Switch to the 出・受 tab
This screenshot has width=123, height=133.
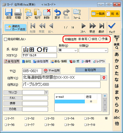point(74,61)
